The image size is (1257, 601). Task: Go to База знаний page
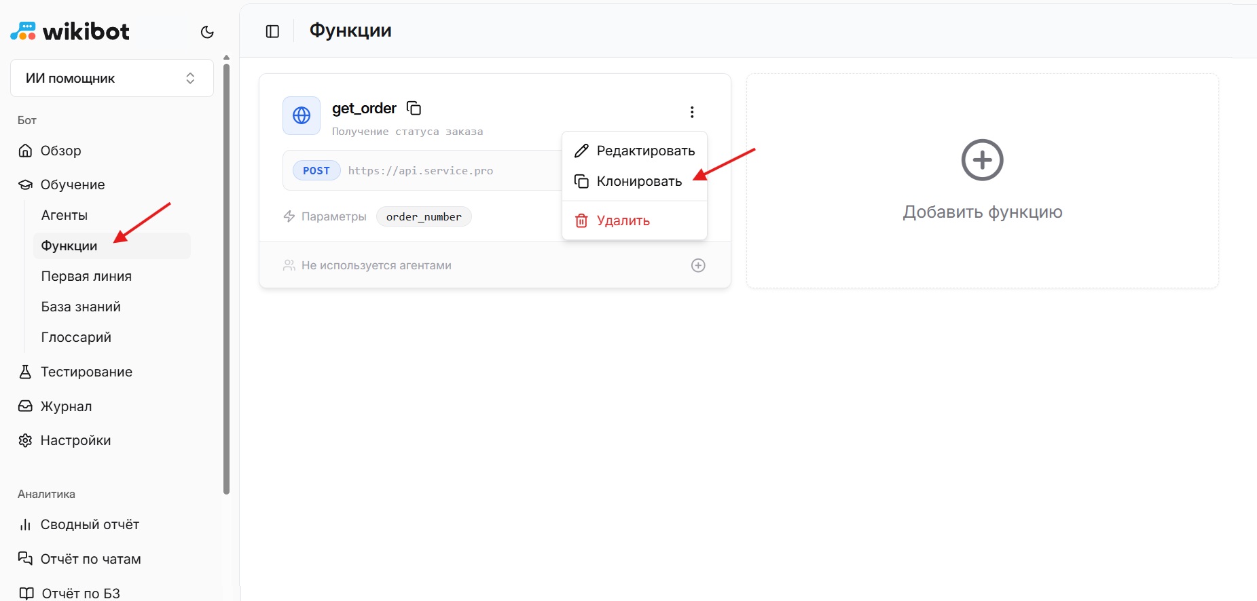(x=81, y=307)
